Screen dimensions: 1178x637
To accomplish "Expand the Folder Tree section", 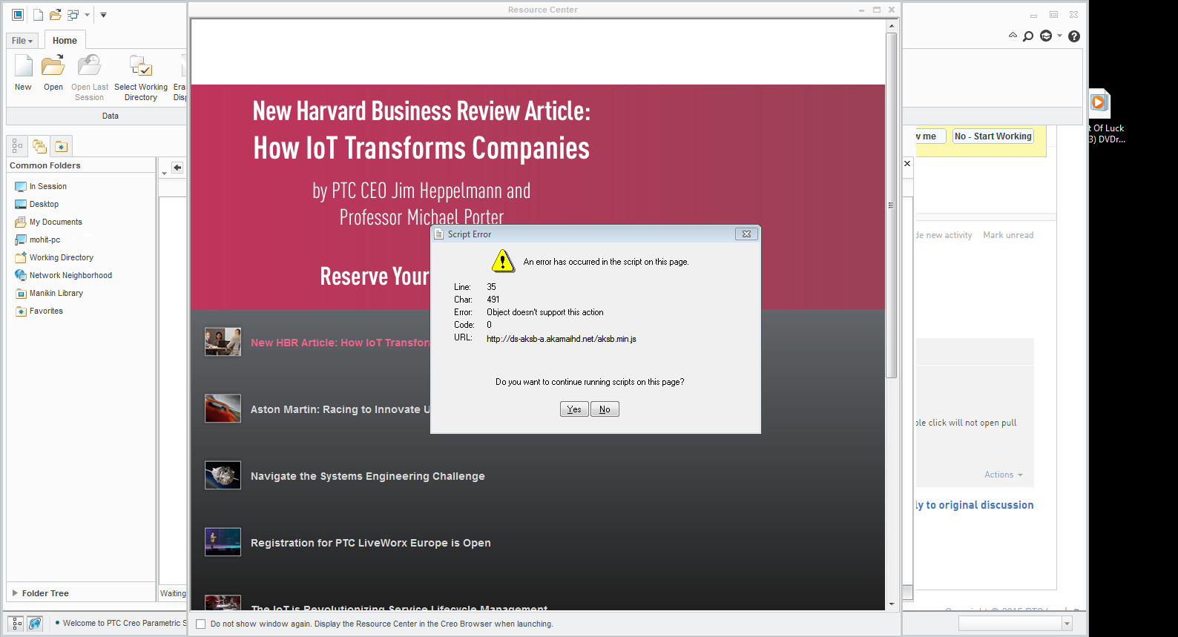I will coord(15,593).
